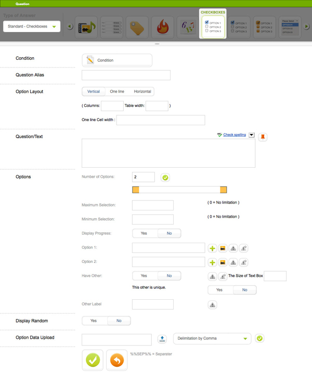312x372 pixels.
Task: Set Display Progress to Yes
Action: [x=144, y=233]
